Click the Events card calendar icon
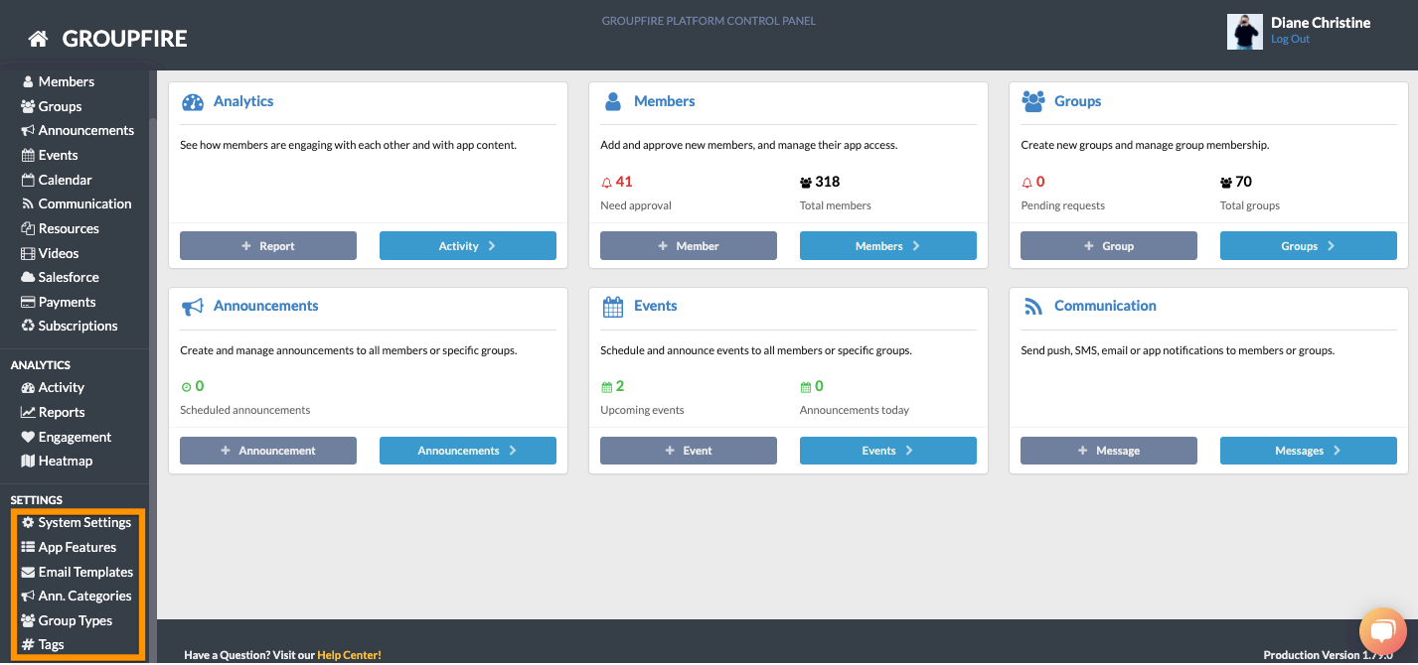1418x665 pixels. [613, 307]
